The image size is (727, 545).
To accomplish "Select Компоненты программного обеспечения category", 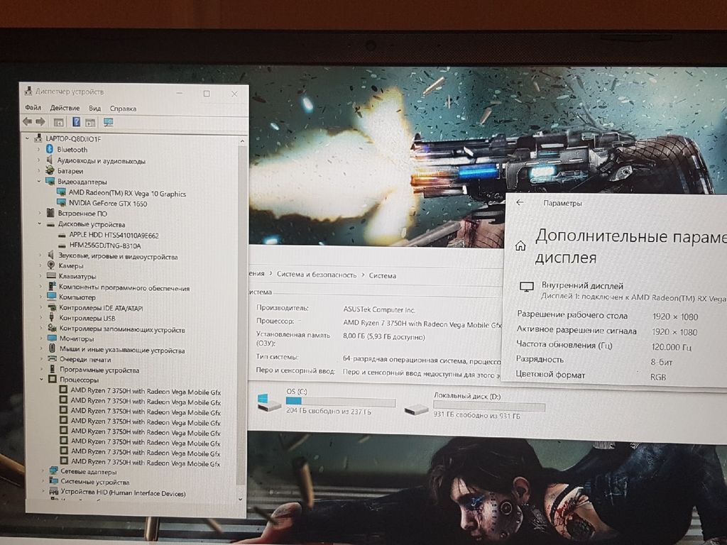I will tap(124, 287).
